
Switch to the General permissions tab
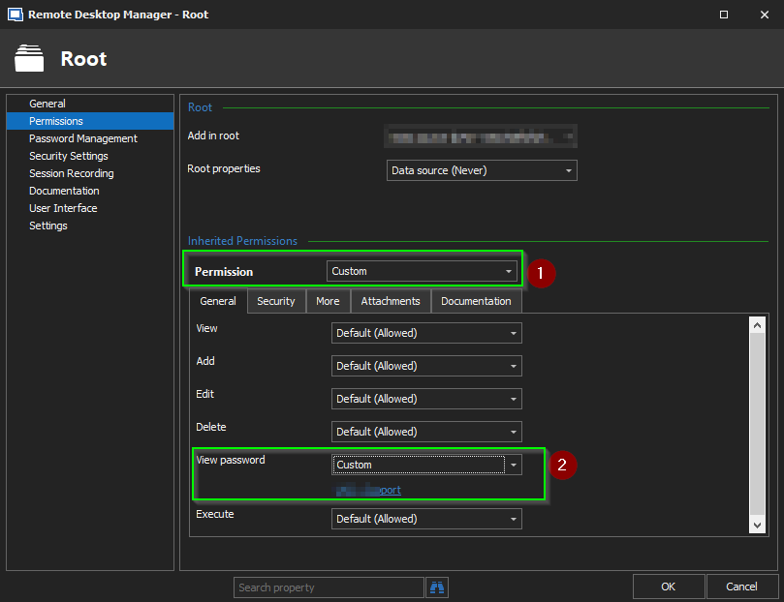click(x=218, y=301)
